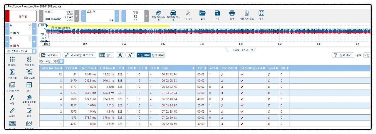376x134 pixels.
Task: Select packet 2470 row cell
Action: 71,81
